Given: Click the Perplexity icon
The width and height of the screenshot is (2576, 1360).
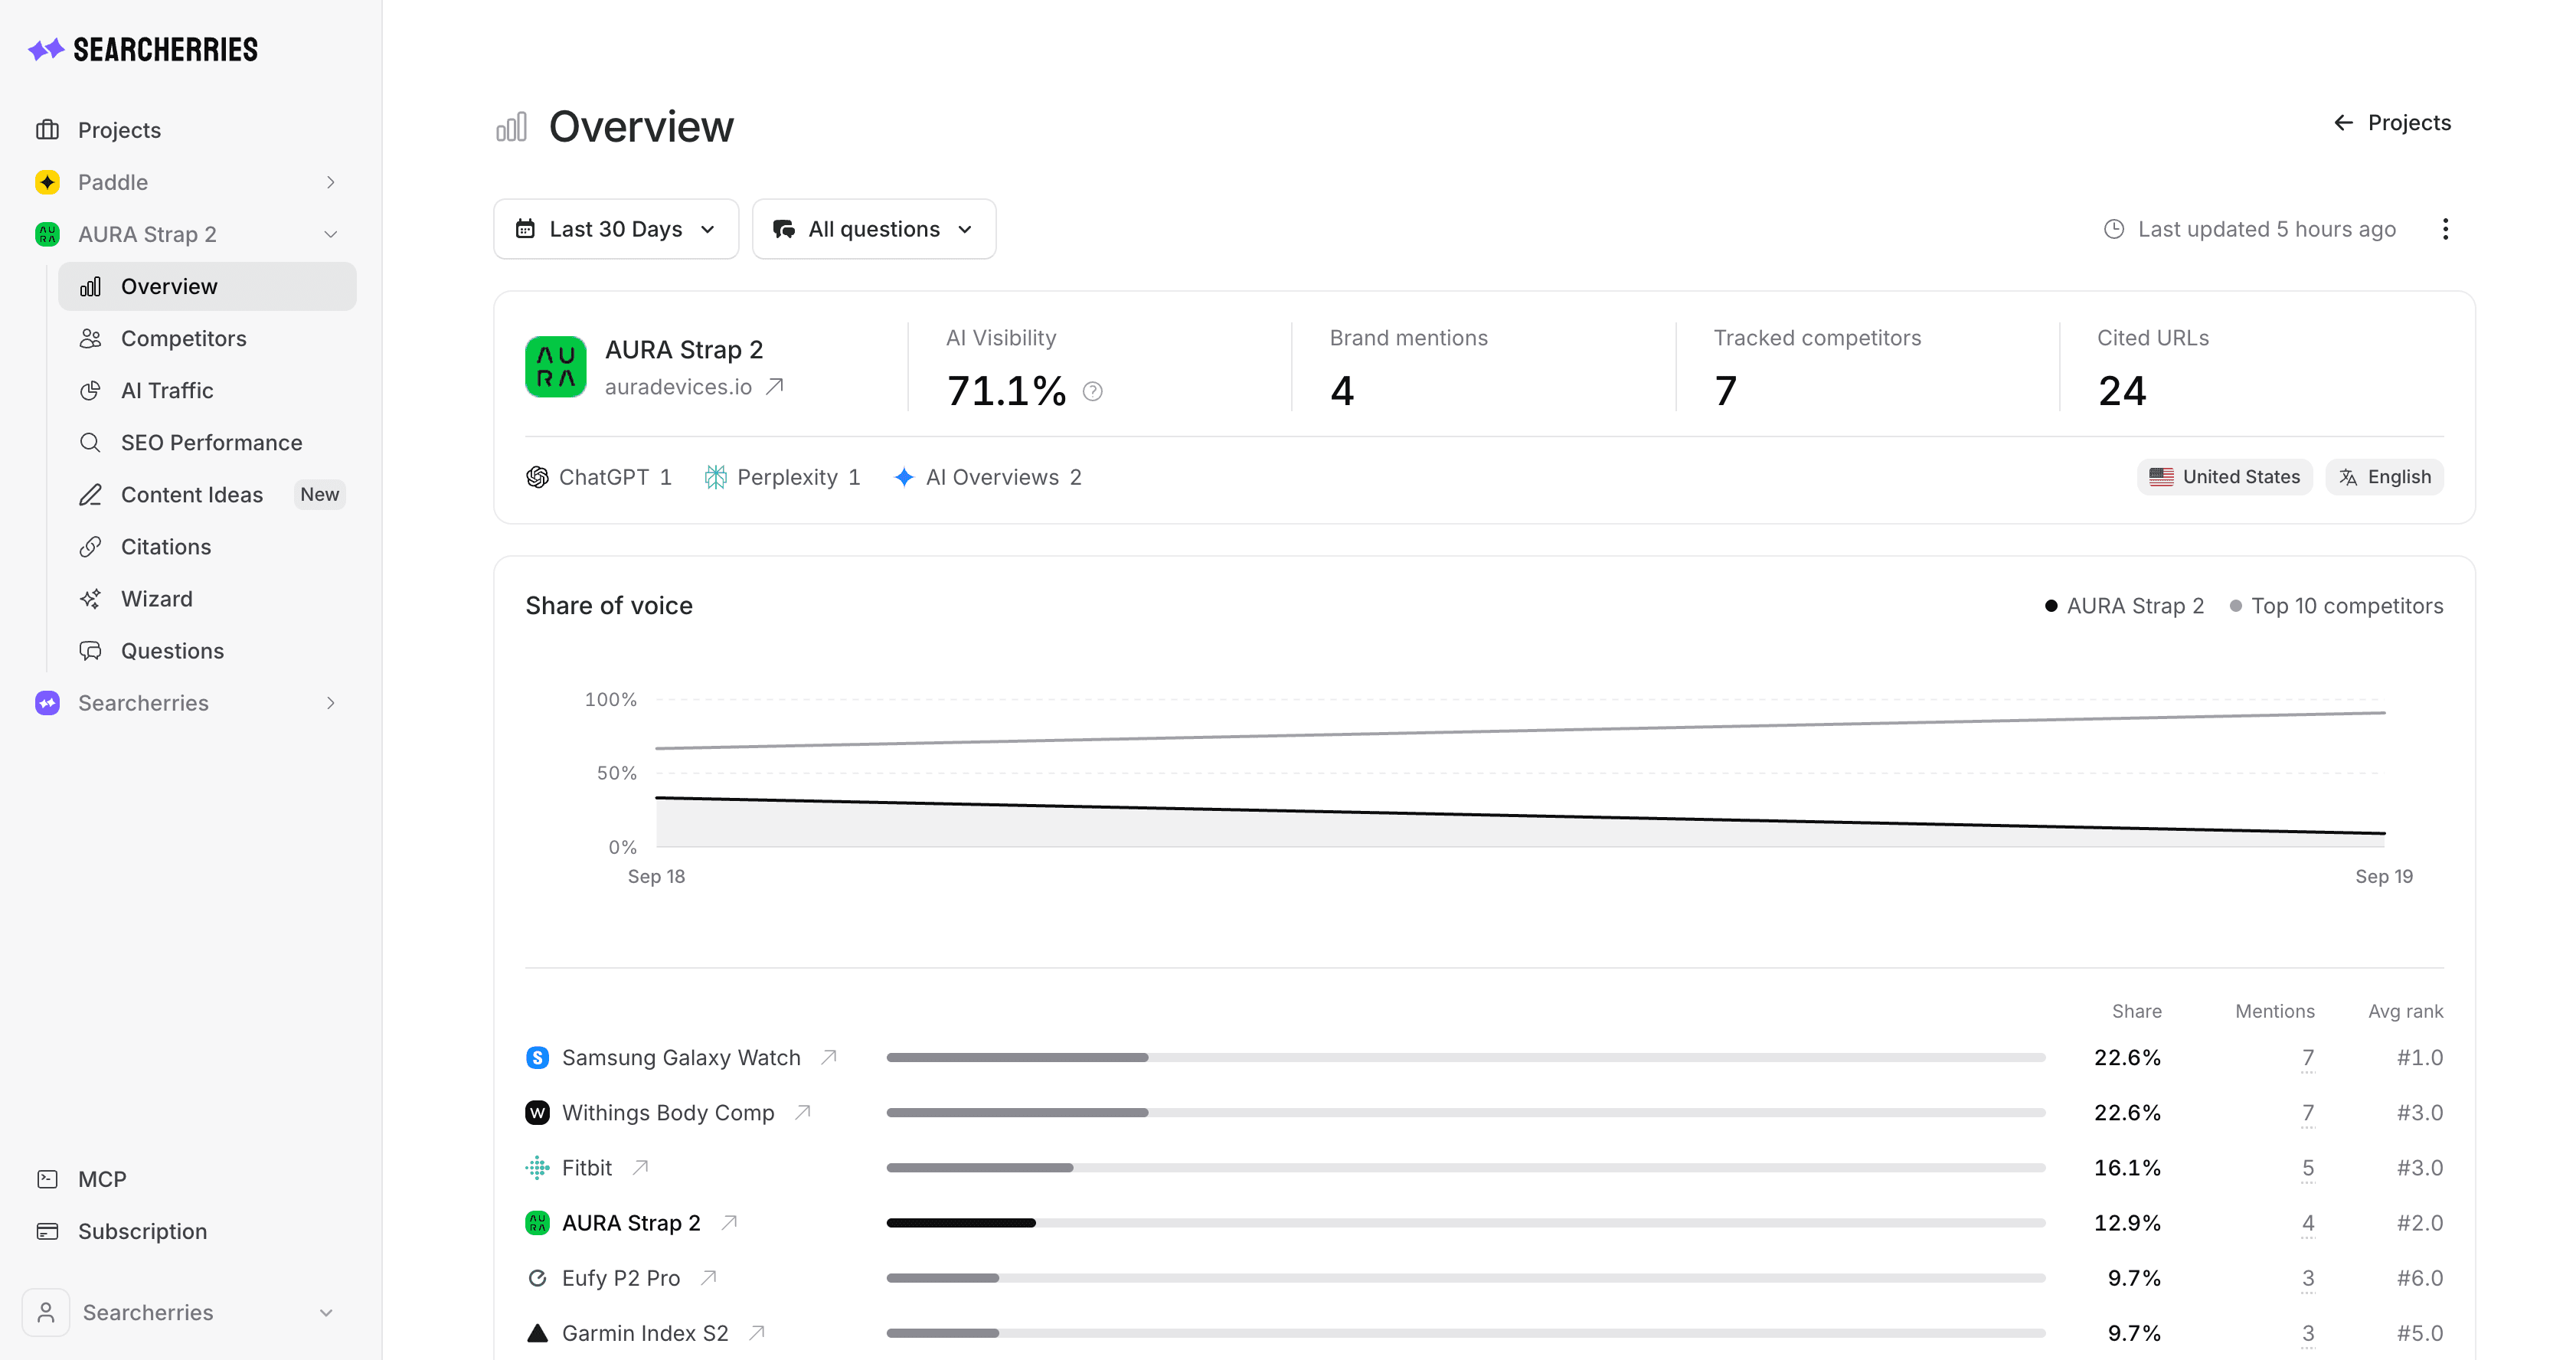Looking at the screenshot, I should point(715,477).
